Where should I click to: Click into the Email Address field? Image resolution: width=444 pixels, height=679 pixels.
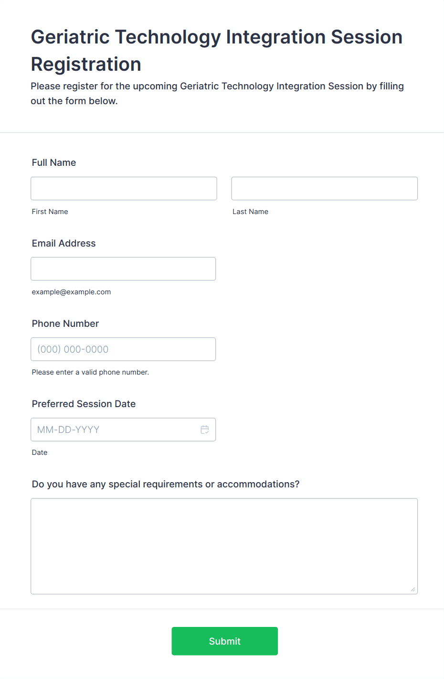123,269
